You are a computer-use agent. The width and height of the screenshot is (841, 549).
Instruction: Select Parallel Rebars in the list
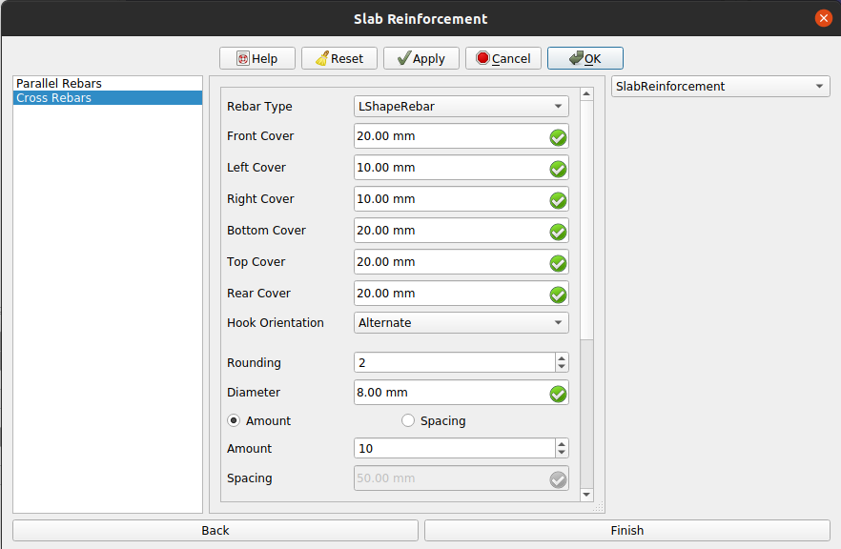(107, 83)
